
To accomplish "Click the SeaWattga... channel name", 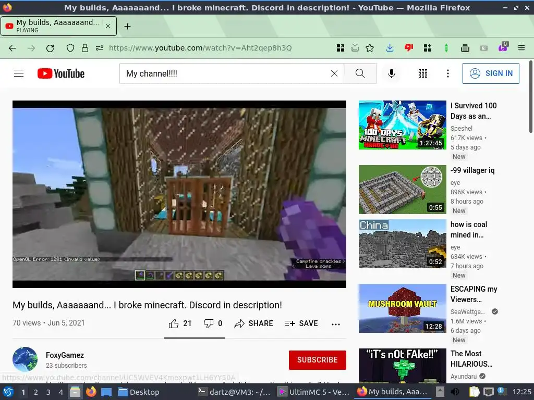I will click(468, 311).
